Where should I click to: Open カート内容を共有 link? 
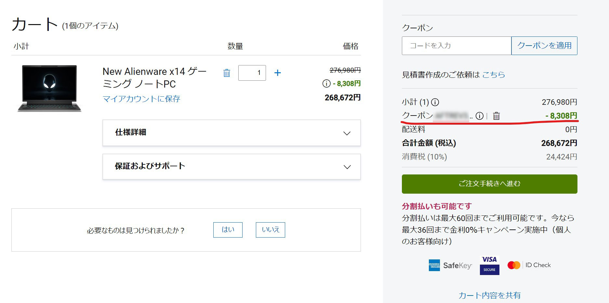pos(489,295)
